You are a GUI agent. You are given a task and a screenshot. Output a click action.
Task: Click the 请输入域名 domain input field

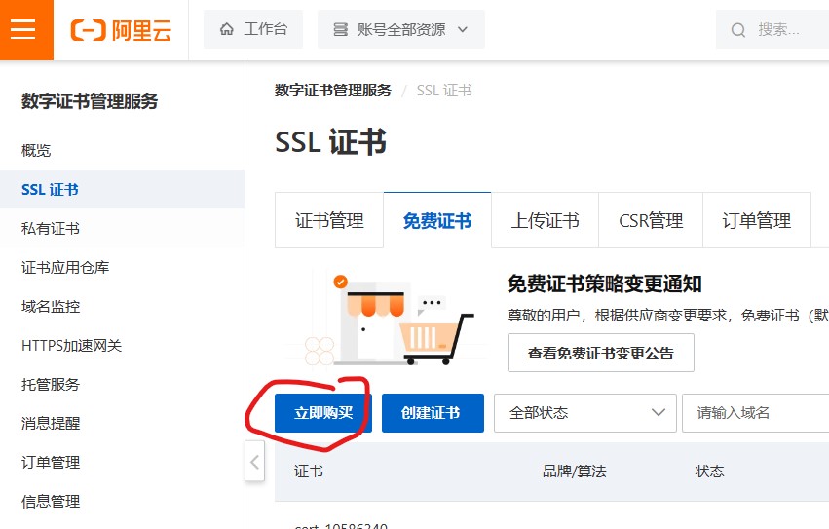(x=756, y=413)
